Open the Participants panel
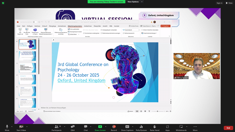Image resolution: width=235 pixels, height=132 pixels. click(x=56, y=126)
